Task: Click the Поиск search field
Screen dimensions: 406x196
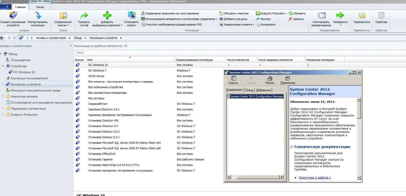Action: pos(240,53)
